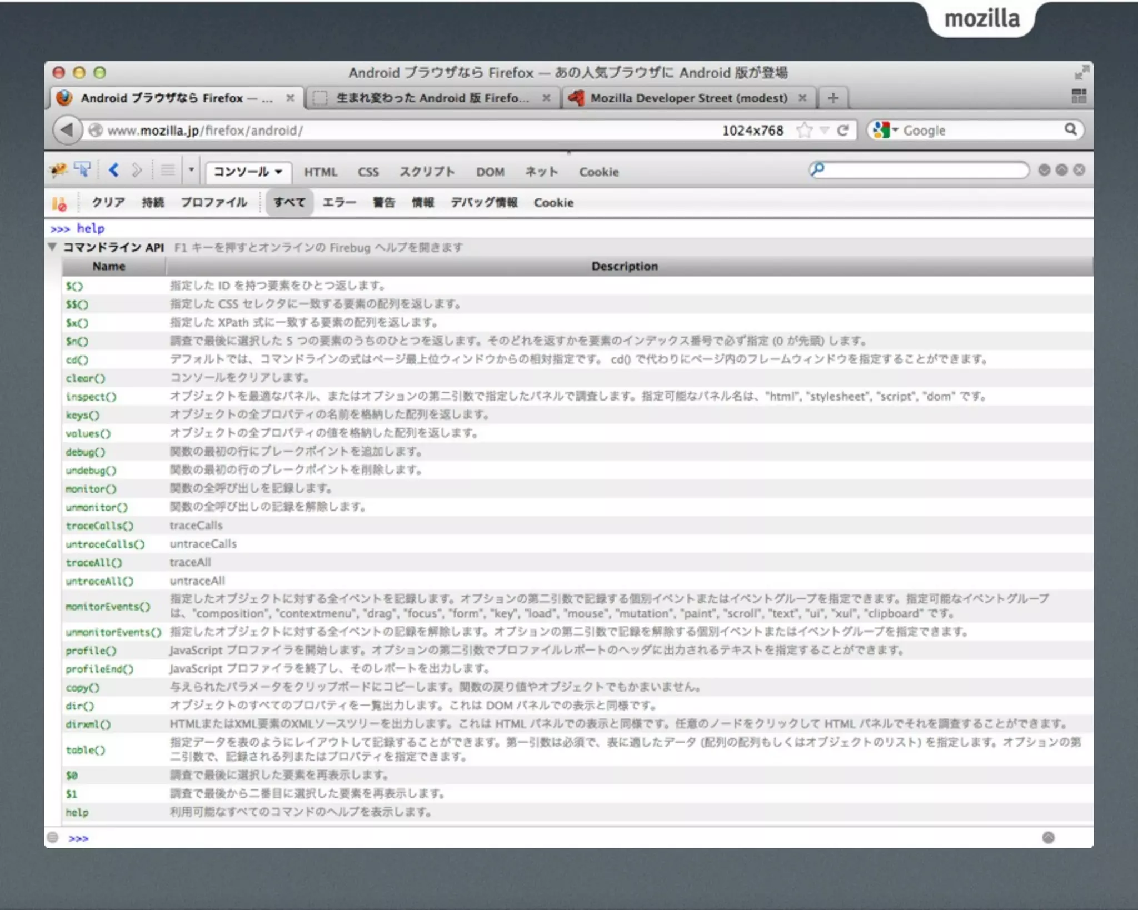Switch to Mozilla Developer Street tab
This screenshot has height=910, width=1138.
click(688, 98)
